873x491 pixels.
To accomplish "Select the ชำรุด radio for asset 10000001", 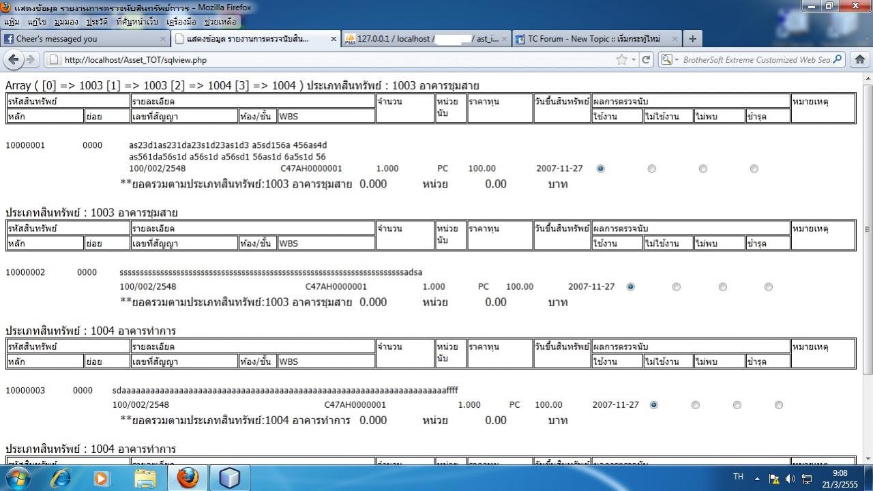I will click(754, 168).
